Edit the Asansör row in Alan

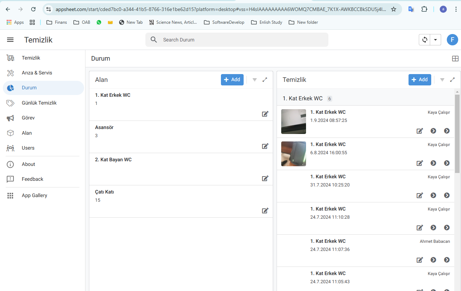click(265, 146)
